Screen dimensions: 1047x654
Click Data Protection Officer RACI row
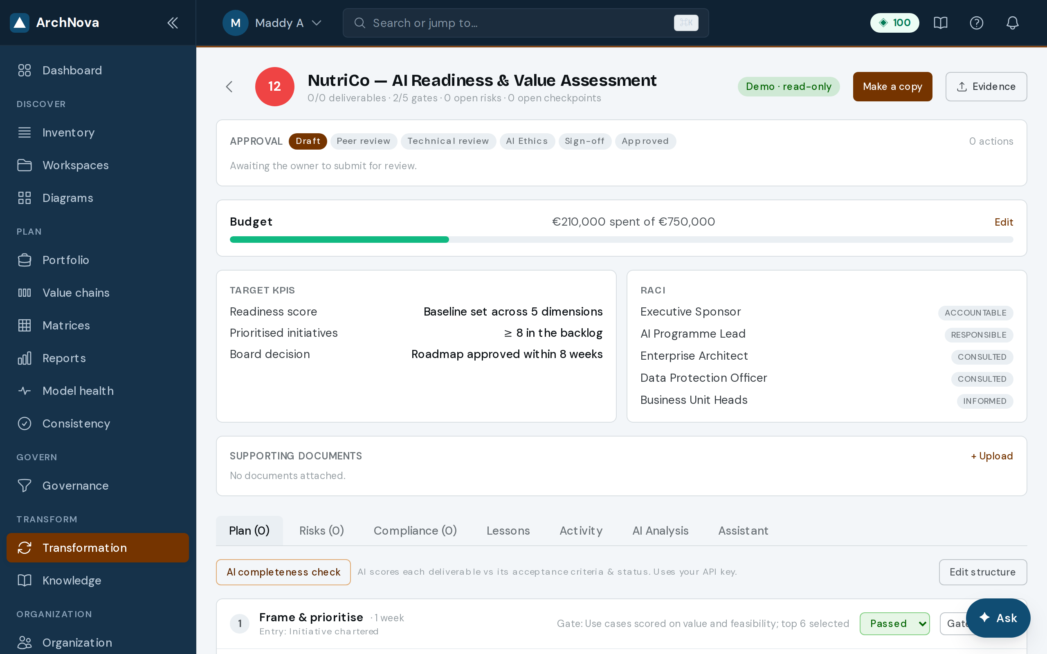[826, 379]
